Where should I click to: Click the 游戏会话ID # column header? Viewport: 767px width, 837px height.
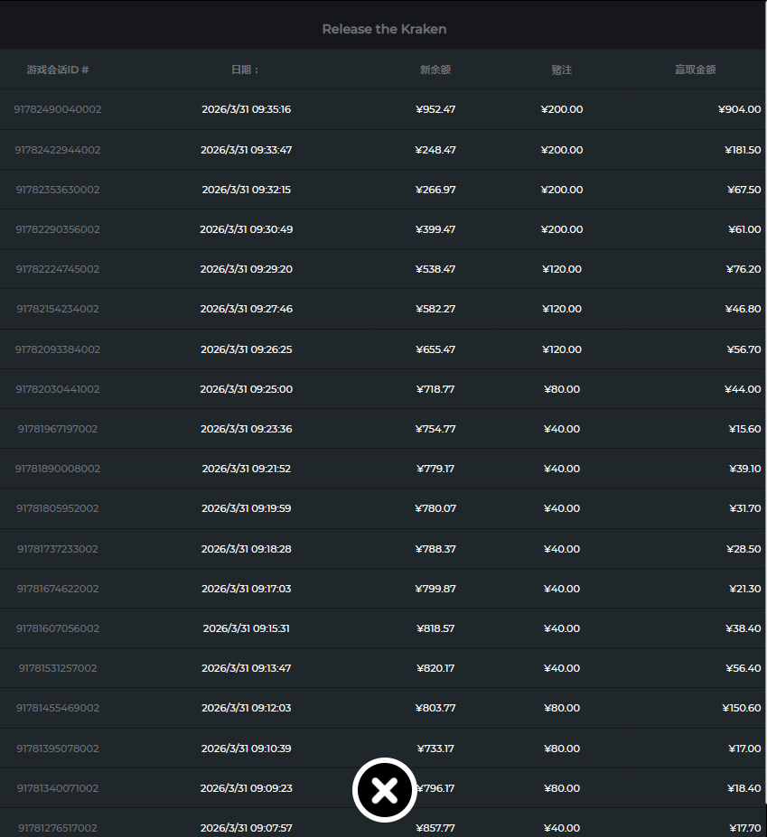[x=58, y=70]
